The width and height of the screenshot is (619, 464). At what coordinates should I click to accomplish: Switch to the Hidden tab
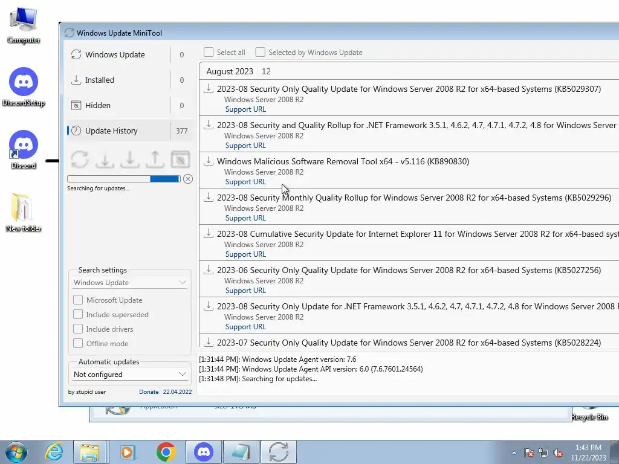pyautogui.click(x=131, y=105)
